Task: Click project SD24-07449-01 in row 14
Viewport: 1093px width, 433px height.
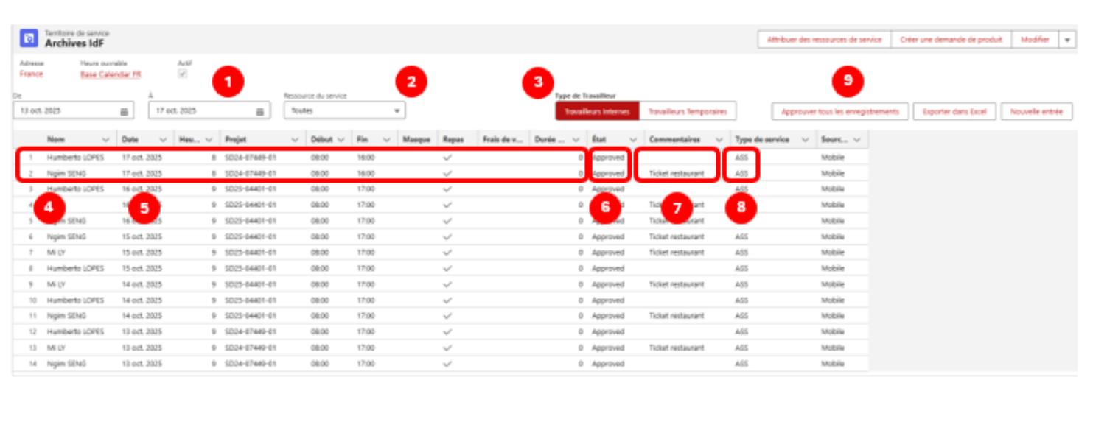Action: point(251,364)
